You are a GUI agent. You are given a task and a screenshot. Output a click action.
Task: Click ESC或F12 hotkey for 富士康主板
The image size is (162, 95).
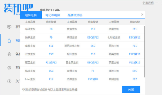tap(93, 63)
